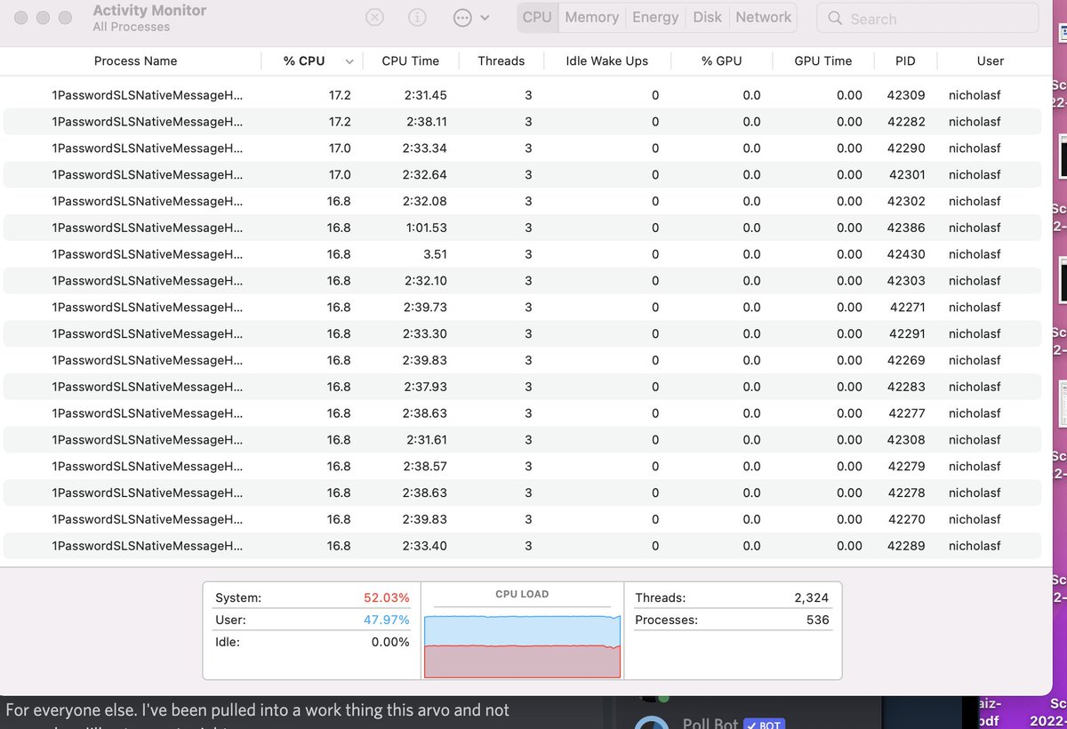The width and height of the screenshot is (1067, 729).
Task: Select the process row with PID 42303
Action: [x=522, y=281]
